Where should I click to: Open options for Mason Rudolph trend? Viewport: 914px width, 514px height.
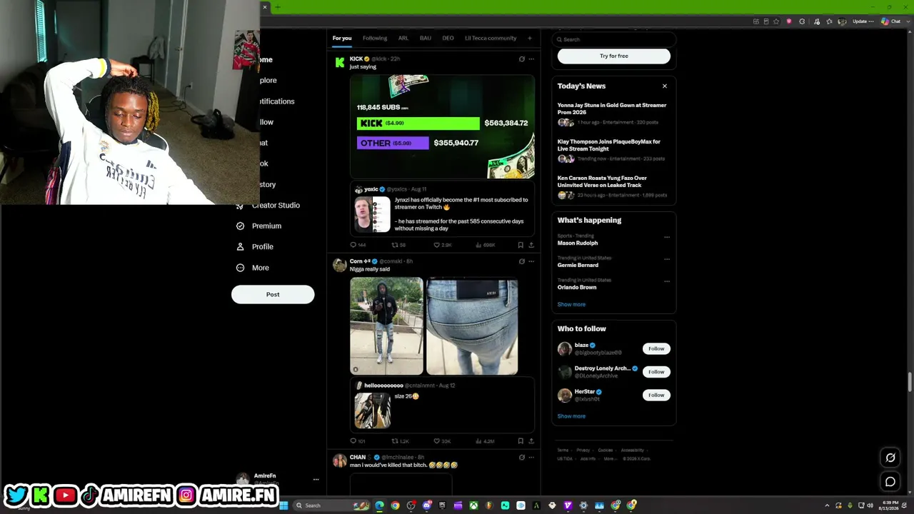(x=667, y=237)
